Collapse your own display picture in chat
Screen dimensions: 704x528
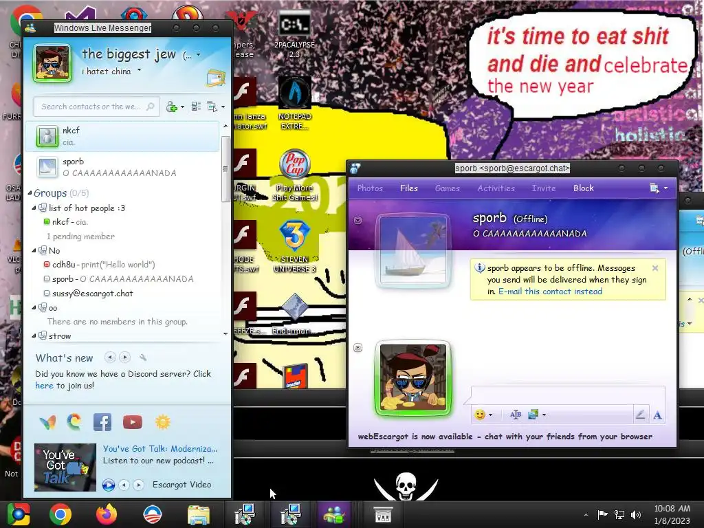357,347
